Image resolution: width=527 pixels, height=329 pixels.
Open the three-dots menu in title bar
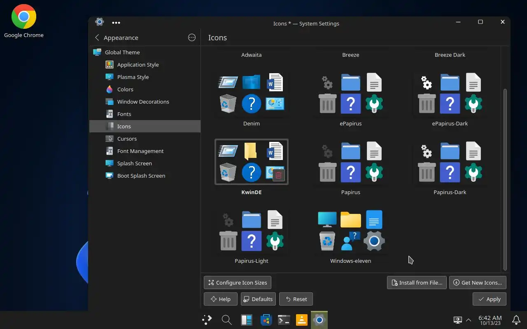click(x=116, y=23)
